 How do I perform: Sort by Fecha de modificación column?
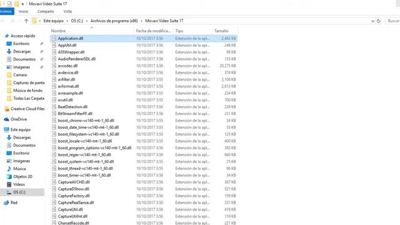(154, 31)
